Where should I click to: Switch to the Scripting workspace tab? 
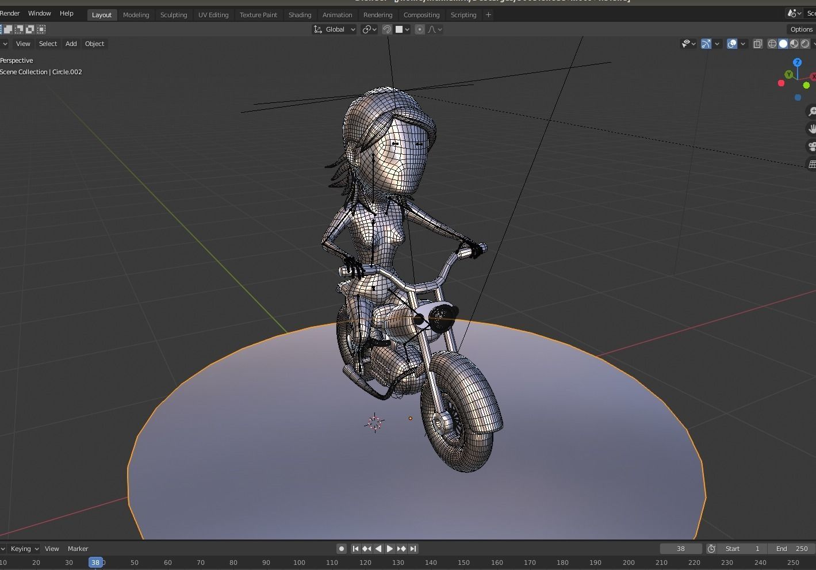tap(463, 15)
